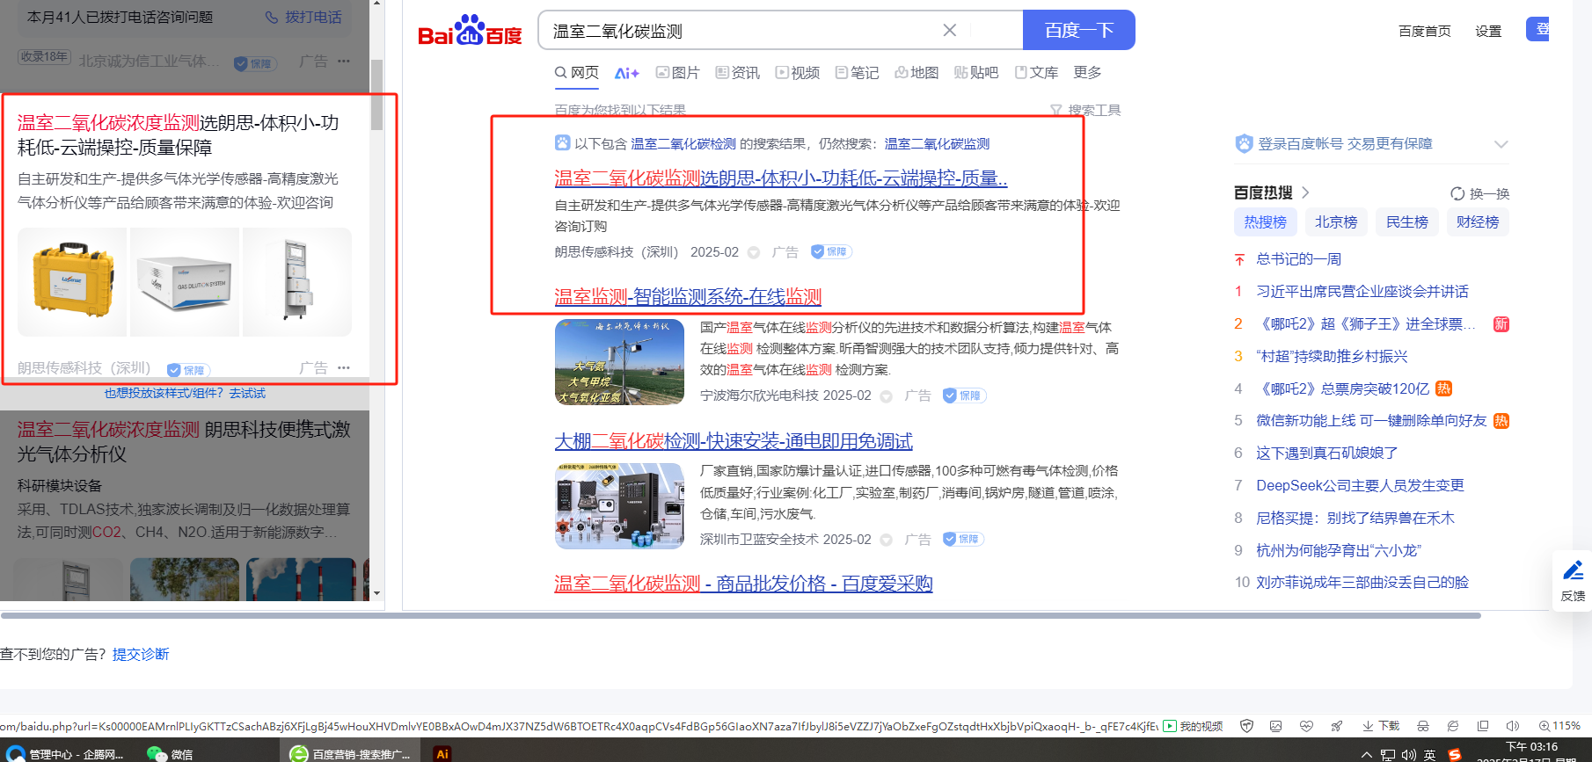1592x762 pixels.
Task: Open hot topic 杭州为何能孕育出“六小龙”
Action: 1339,550
